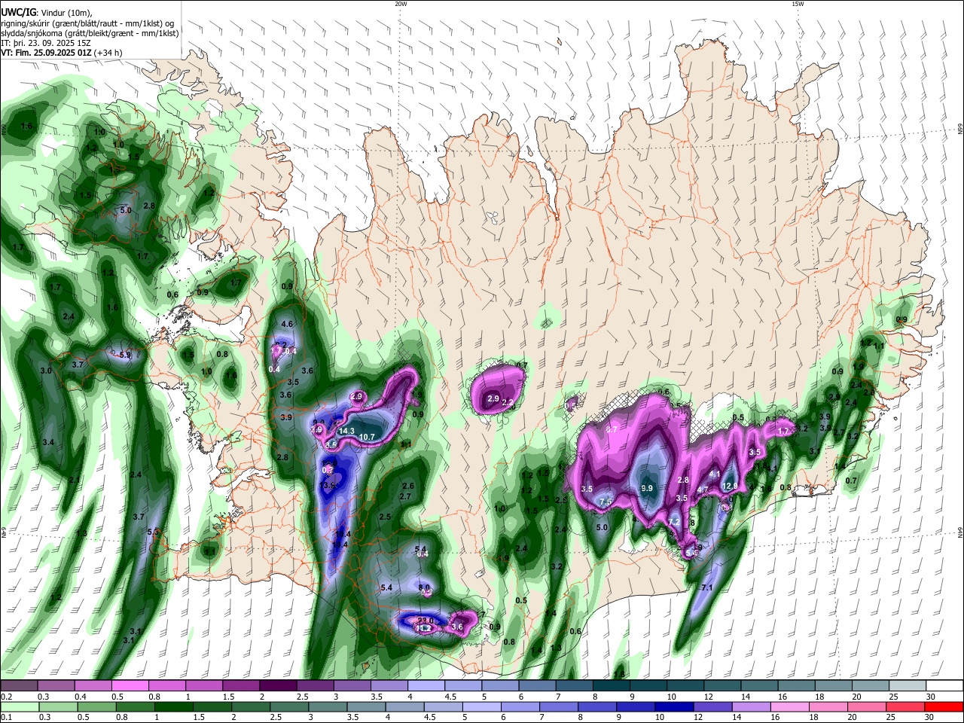Image resolution: width=964 pixels, height=723 pixels.
Task: Select the '7.2' precipitation value
Action: pyautogui.click(x=674, y=521)
